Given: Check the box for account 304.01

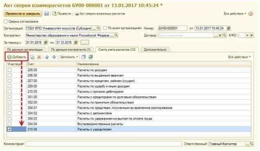Looking at the screenshot, I should point(10,107).
